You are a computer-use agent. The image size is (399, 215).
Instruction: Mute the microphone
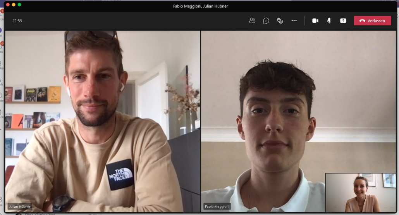coord(329,21)
